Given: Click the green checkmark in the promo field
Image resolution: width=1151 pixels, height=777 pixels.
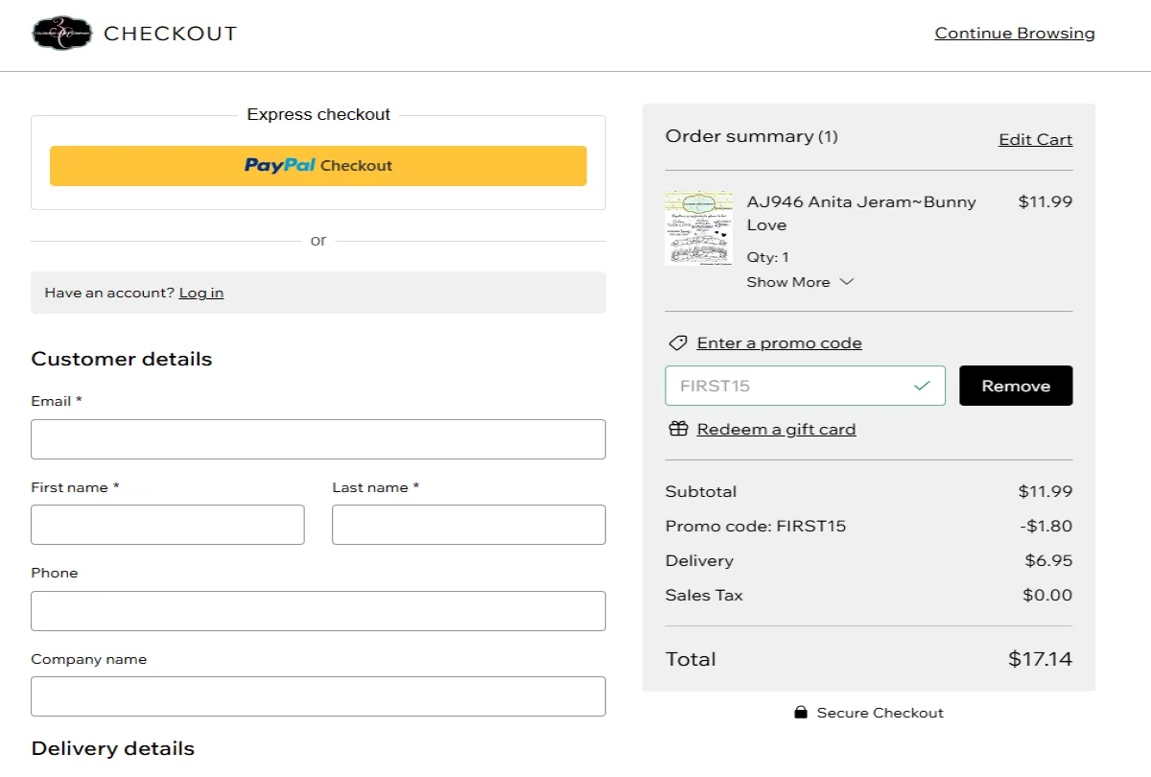Looking at the screenshot, I should pos(923,385).
